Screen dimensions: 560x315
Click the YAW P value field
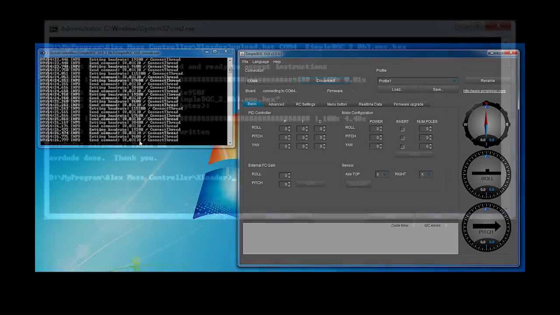(285, 147)
